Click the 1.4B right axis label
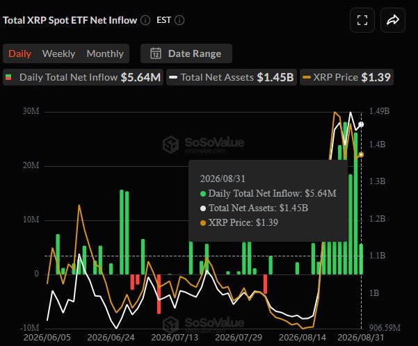This screenshot has width=418, height=346. (377, 145)
